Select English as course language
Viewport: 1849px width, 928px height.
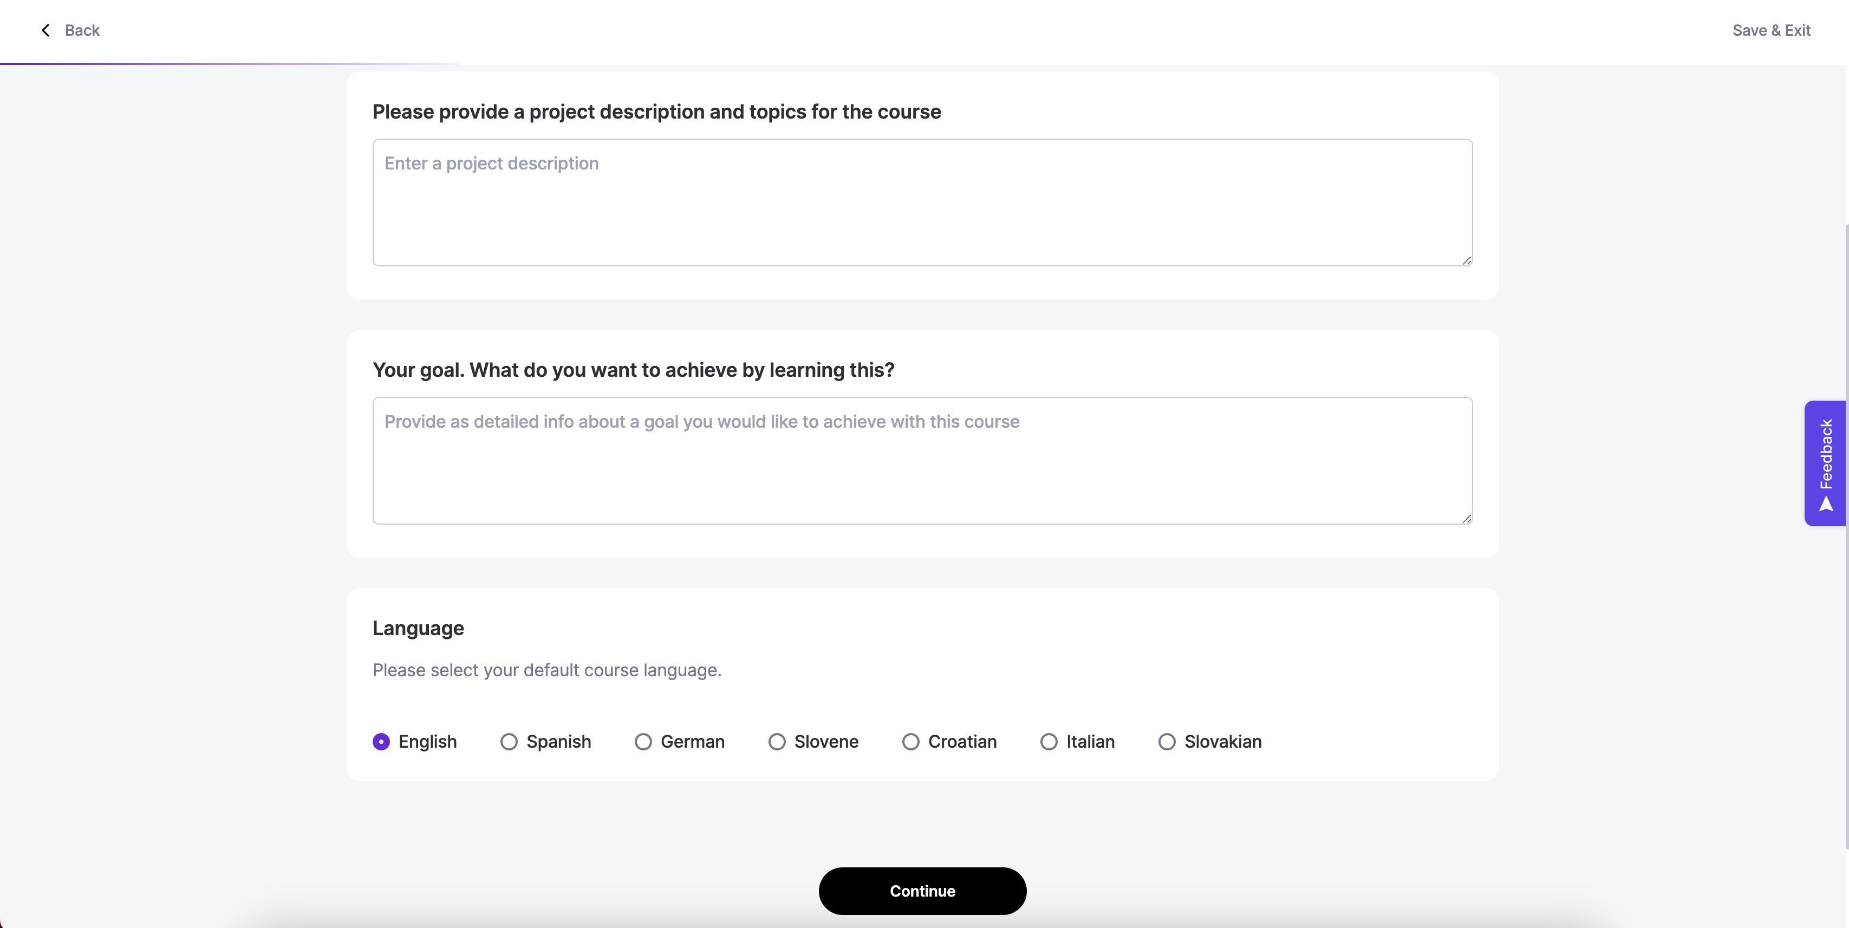pos(381,741)
